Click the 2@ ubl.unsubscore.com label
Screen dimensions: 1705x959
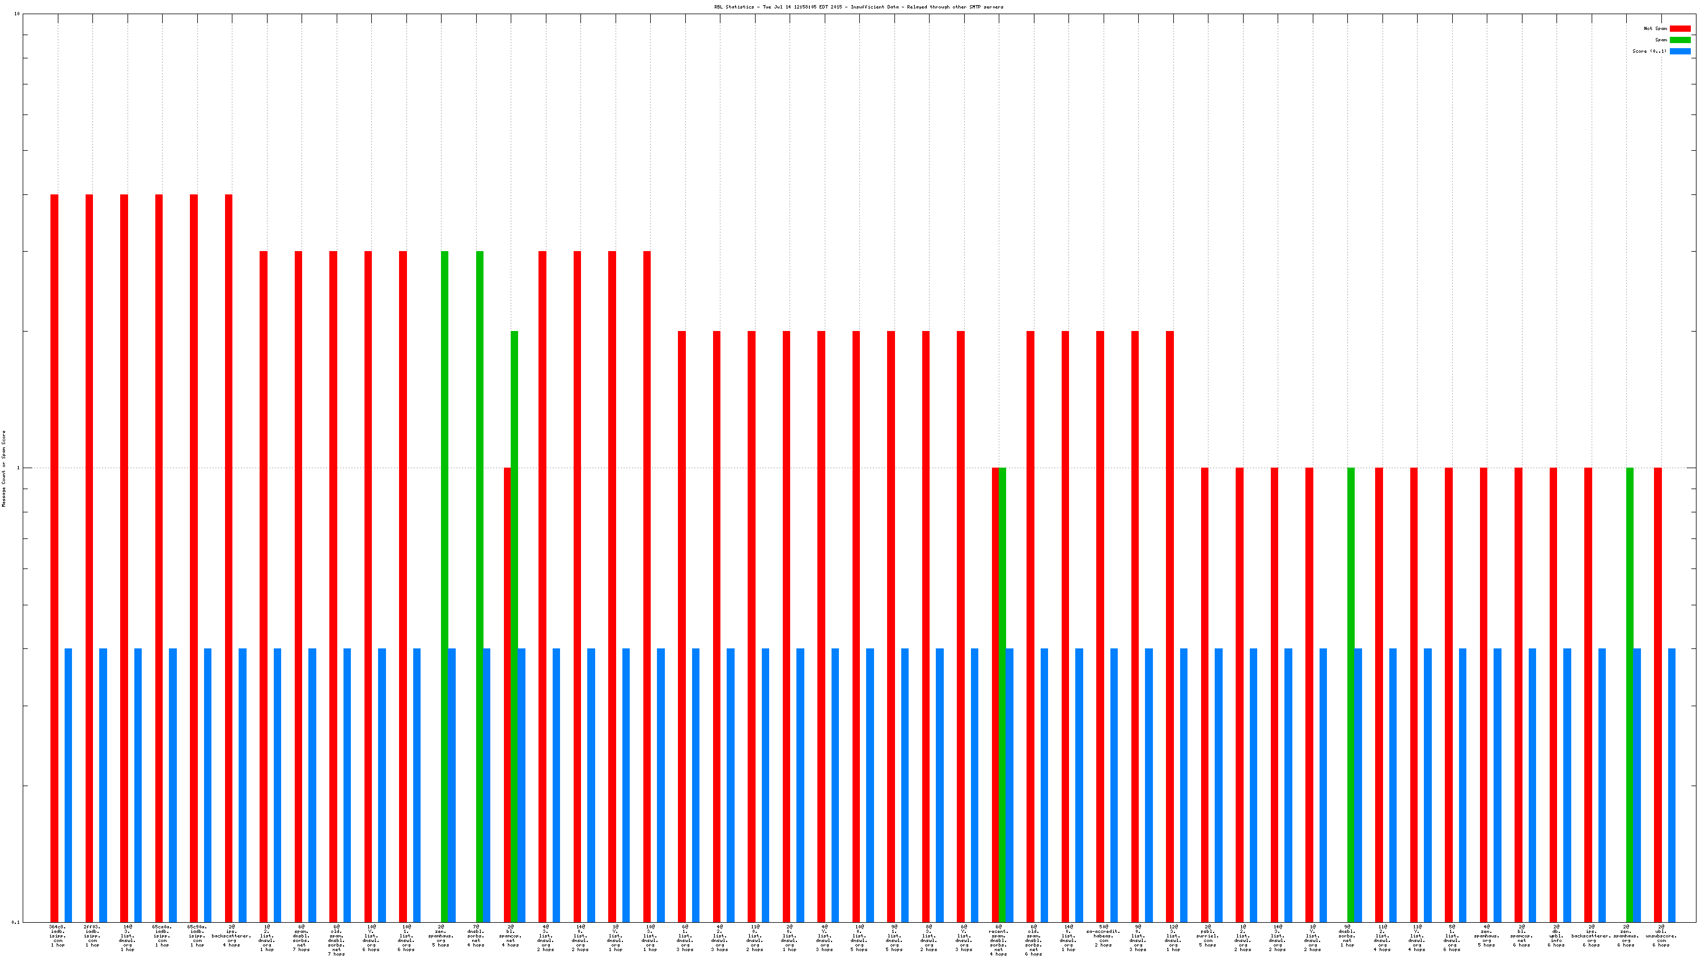coord(1661,936)
